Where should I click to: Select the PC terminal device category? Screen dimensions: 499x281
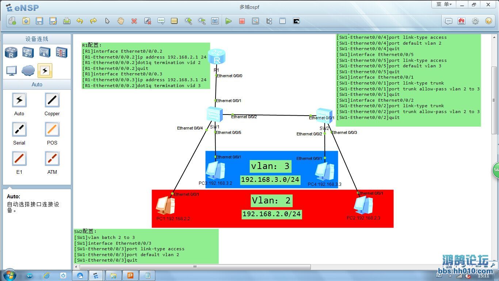point(11,71)
